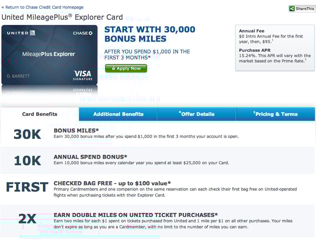Screen dimensions: 316x239
Task: Click the lock icon on Apply Now
Action: tap(113, 68)
